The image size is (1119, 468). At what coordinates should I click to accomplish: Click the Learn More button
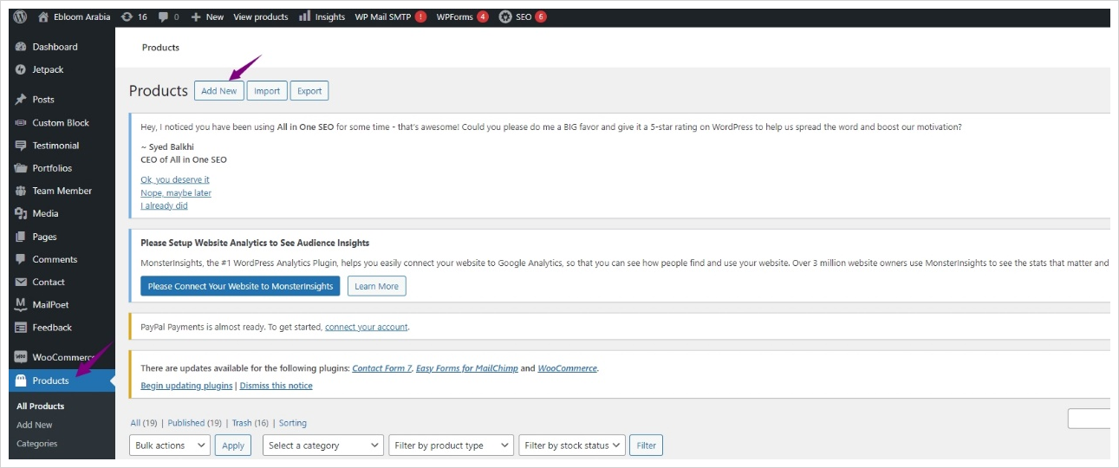pyautogui.click(x=377, y=286)
